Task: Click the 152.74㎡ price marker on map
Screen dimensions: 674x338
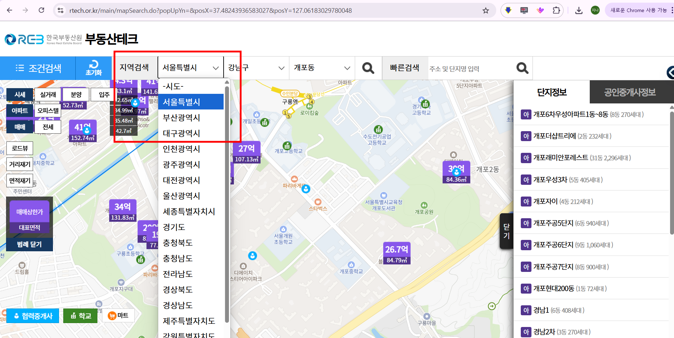Action: click(82, 132)
